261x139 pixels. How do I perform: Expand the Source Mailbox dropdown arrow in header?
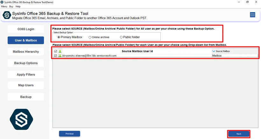[x=214, y=51]
